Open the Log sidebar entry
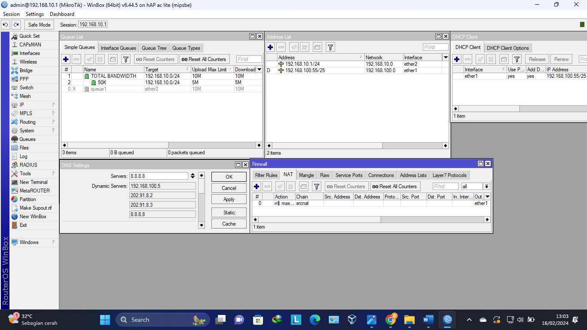 pyautogui.click(x=23, y=156)
